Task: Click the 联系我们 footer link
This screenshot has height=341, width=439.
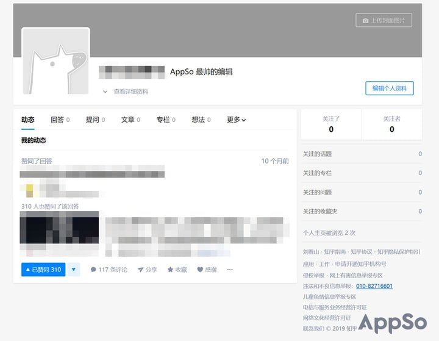Action: [x=313, y=329]
